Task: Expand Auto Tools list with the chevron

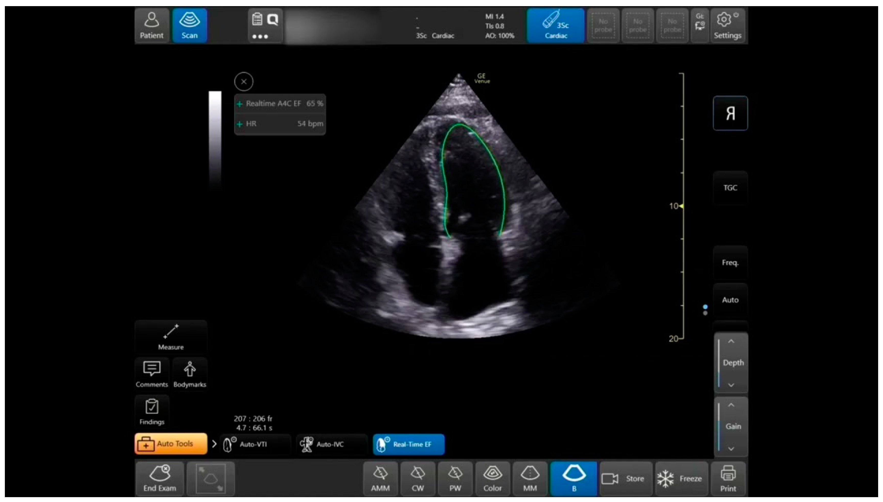Action: point(214,444)
